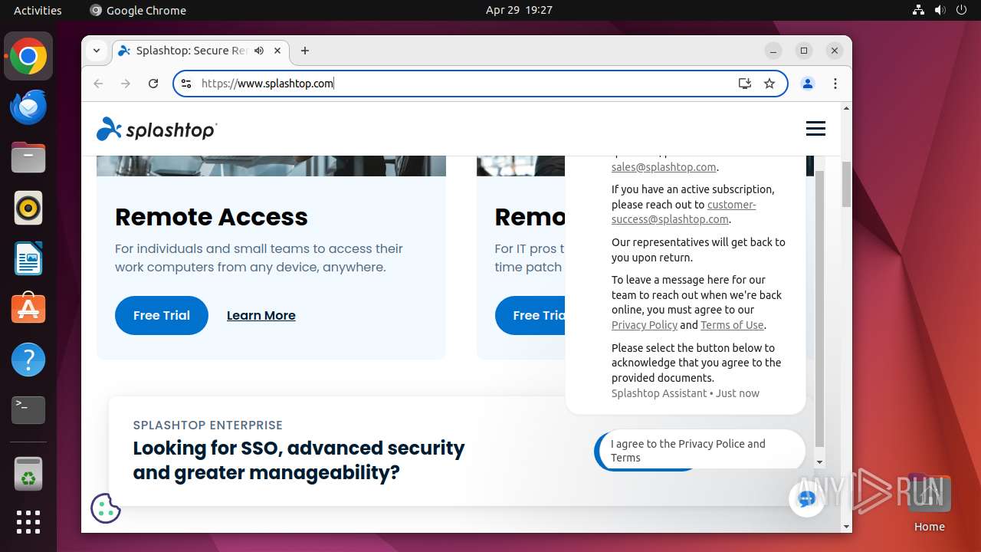Click Free Trial under Remote Access
The height and width of the screenshot is (552, 981).
click(162, 315)
